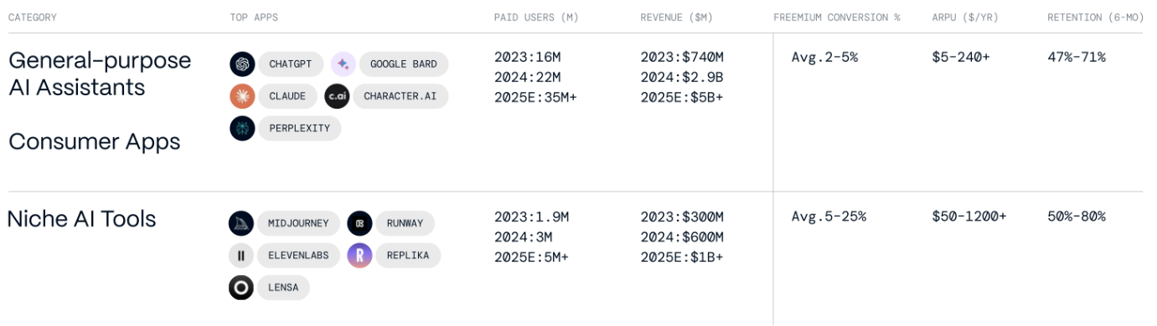Click the $5-240+ ARPU value
Viewport: 1157px width, 326px height.
click(961, 57)
